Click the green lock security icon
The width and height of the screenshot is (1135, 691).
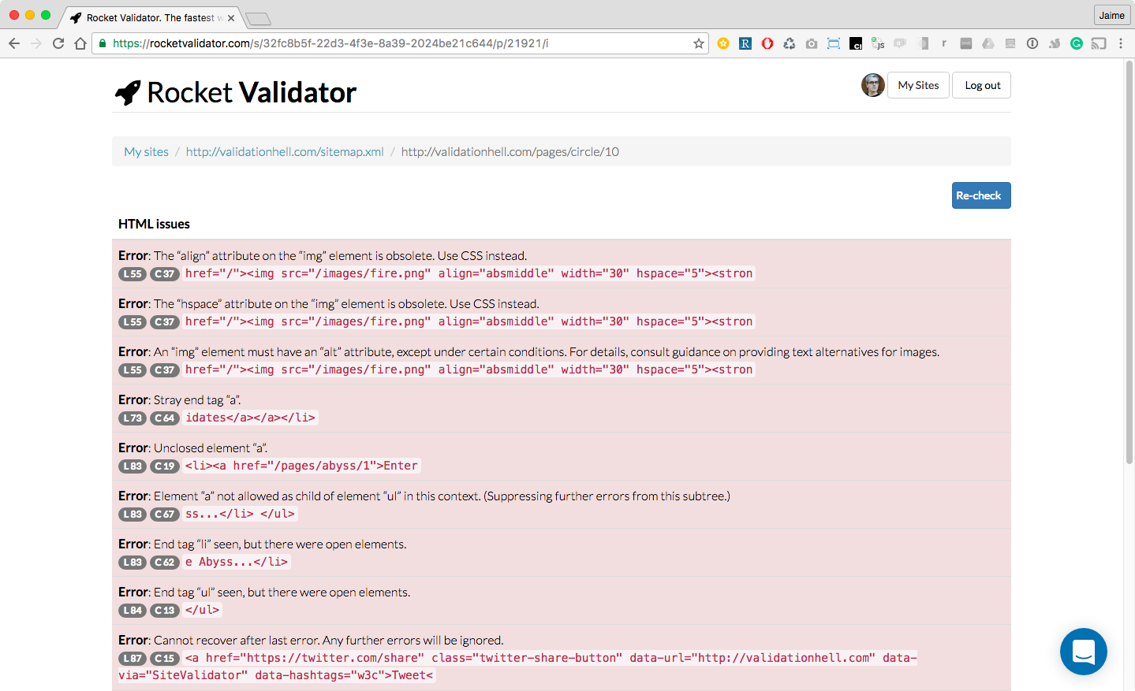103,43
